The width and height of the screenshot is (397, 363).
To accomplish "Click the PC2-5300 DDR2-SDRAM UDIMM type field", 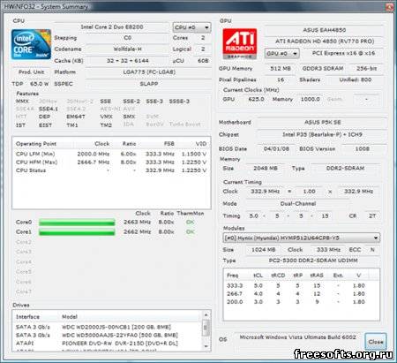I will (x=313, y=261).
